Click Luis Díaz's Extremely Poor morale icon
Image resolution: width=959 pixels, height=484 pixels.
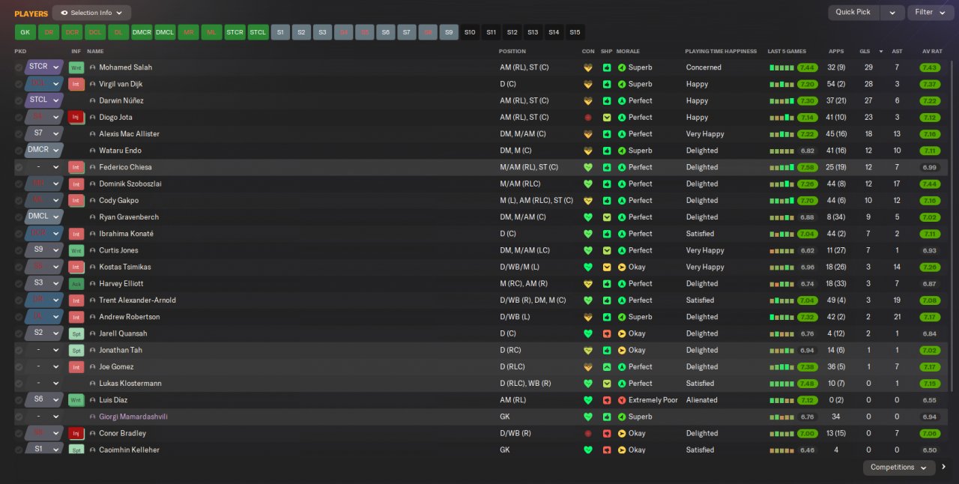point(622,400)
